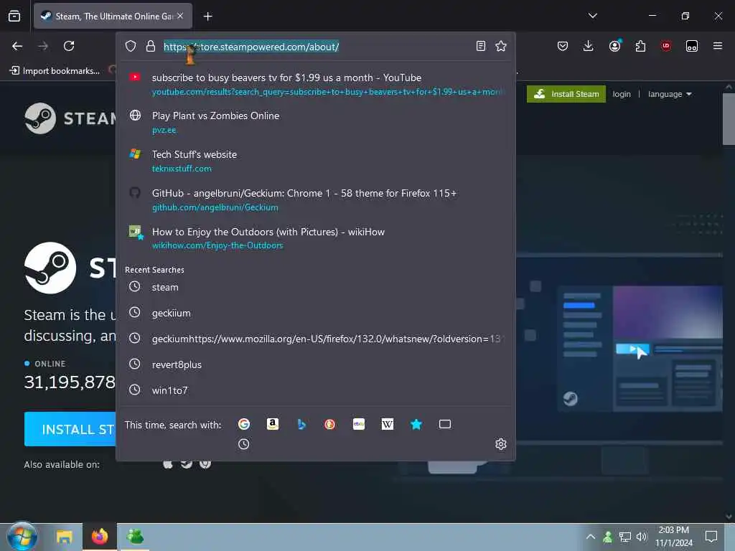Open uBlock Origin extension icon
Screen dimensions: 735x551
coord(666,46)
